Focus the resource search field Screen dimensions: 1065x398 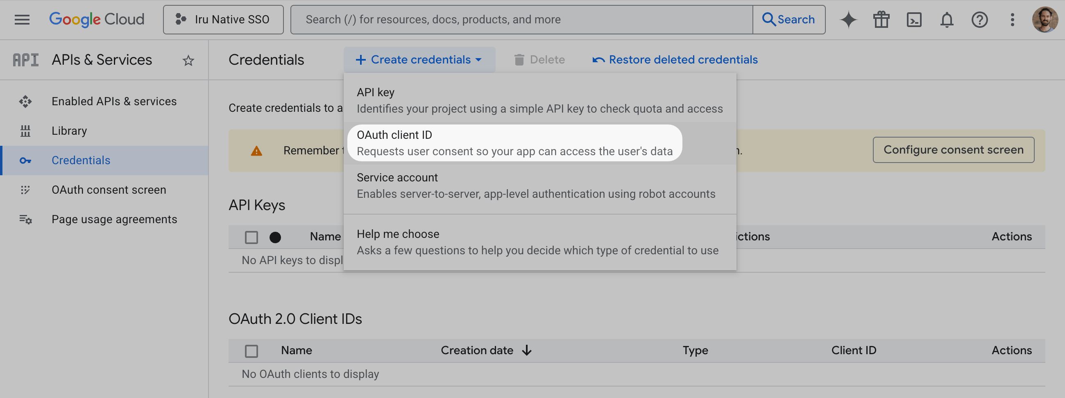tap(521, 19)
